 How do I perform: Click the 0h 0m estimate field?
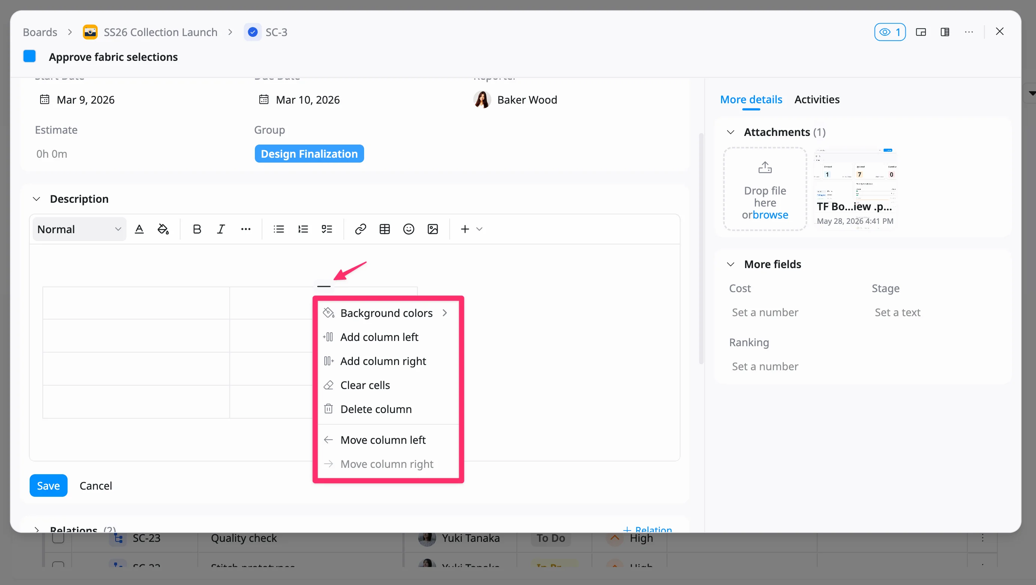point(51,154)
